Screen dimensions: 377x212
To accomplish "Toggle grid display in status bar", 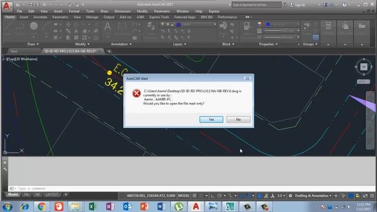I will [194, 196].
